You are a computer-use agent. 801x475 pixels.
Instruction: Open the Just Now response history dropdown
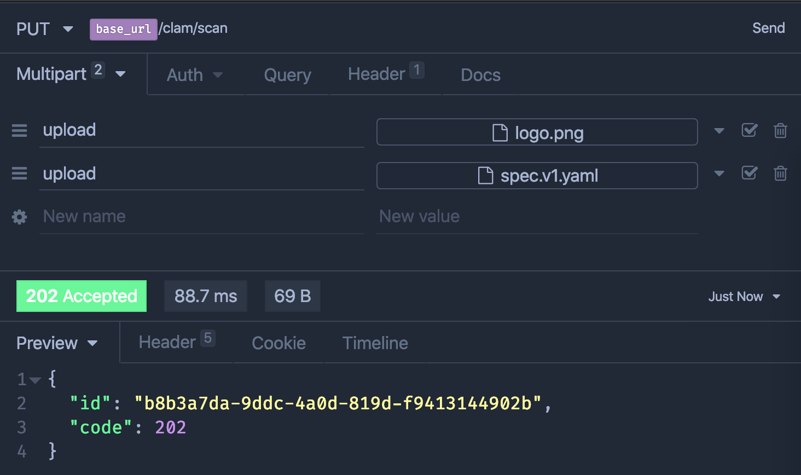[744, 297]
